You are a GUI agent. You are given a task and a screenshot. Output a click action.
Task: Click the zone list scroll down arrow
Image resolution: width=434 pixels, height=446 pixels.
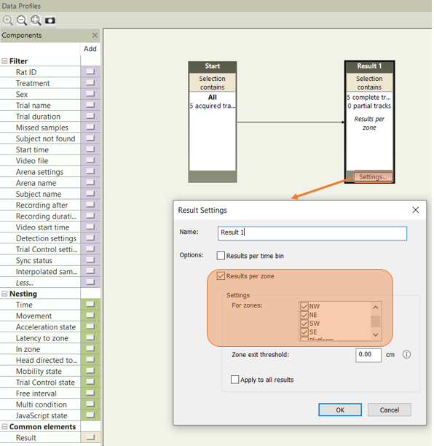(376, 334)
